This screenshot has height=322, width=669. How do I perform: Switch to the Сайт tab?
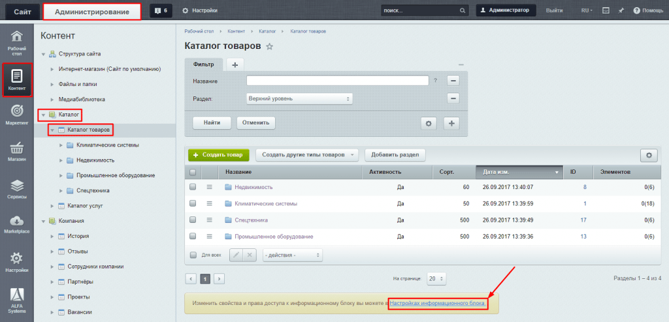[x=22, y=11]
